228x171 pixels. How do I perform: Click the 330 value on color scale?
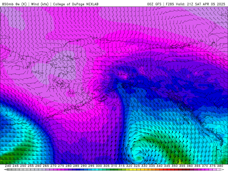pyautogui.click(x=144, y=166)
